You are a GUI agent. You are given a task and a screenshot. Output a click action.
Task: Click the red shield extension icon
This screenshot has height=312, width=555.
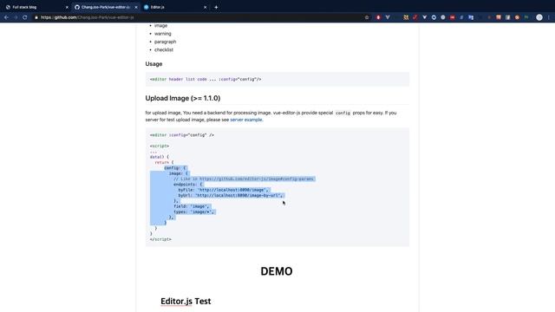(x=378, y=17)
